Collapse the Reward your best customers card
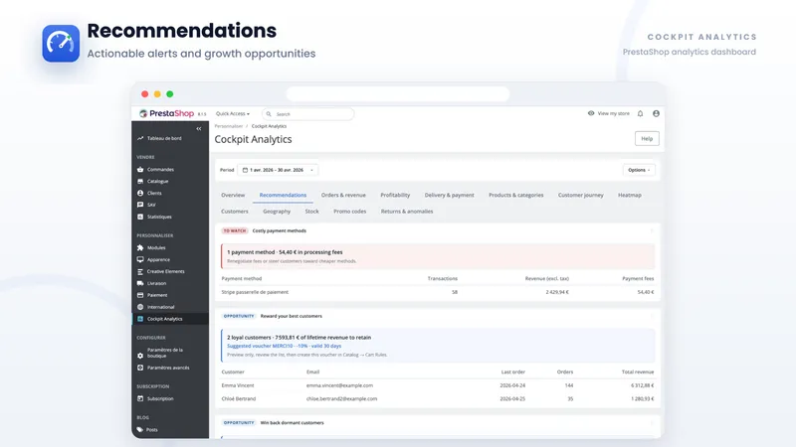 tap(652, 316)
